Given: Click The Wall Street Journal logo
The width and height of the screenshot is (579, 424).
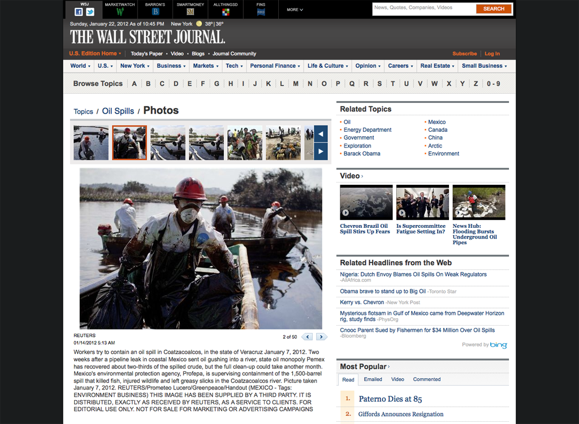Looking at the screenshot, I should pos(148,37).
